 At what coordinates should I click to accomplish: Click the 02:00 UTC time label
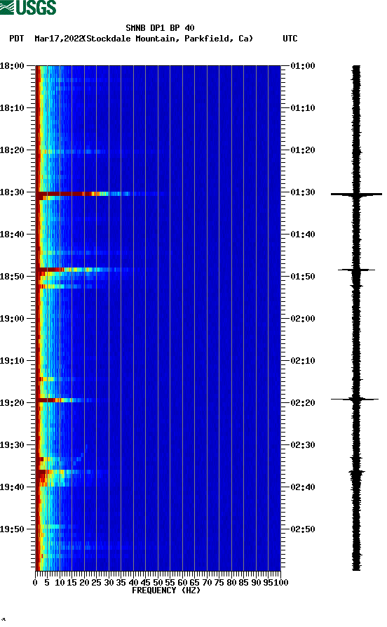[303, 318]
